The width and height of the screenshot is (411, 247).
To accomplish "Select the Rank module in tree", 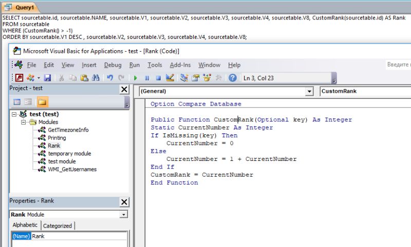I will (54, 146).
